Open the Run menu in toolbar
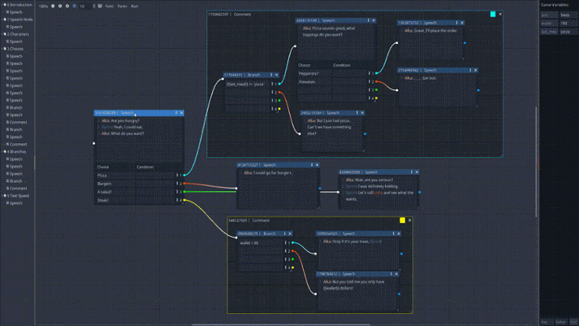Screen dimensions: 579x326 point(134,6)
